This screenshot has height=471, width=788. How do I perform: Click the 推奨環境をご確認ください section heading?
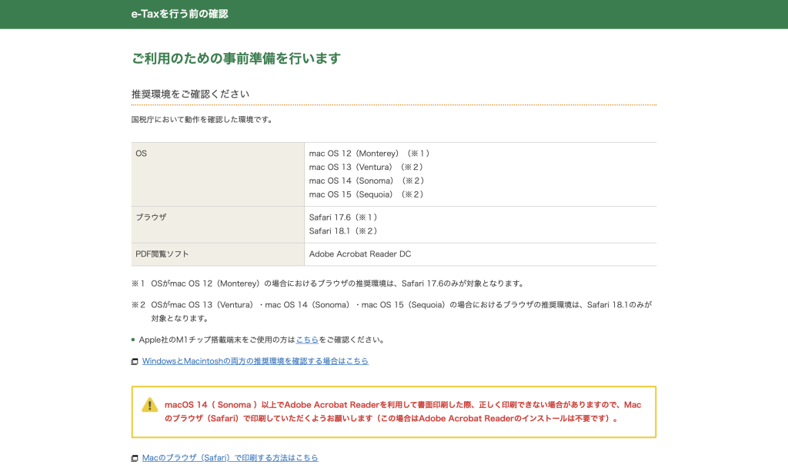click(190, 94)
